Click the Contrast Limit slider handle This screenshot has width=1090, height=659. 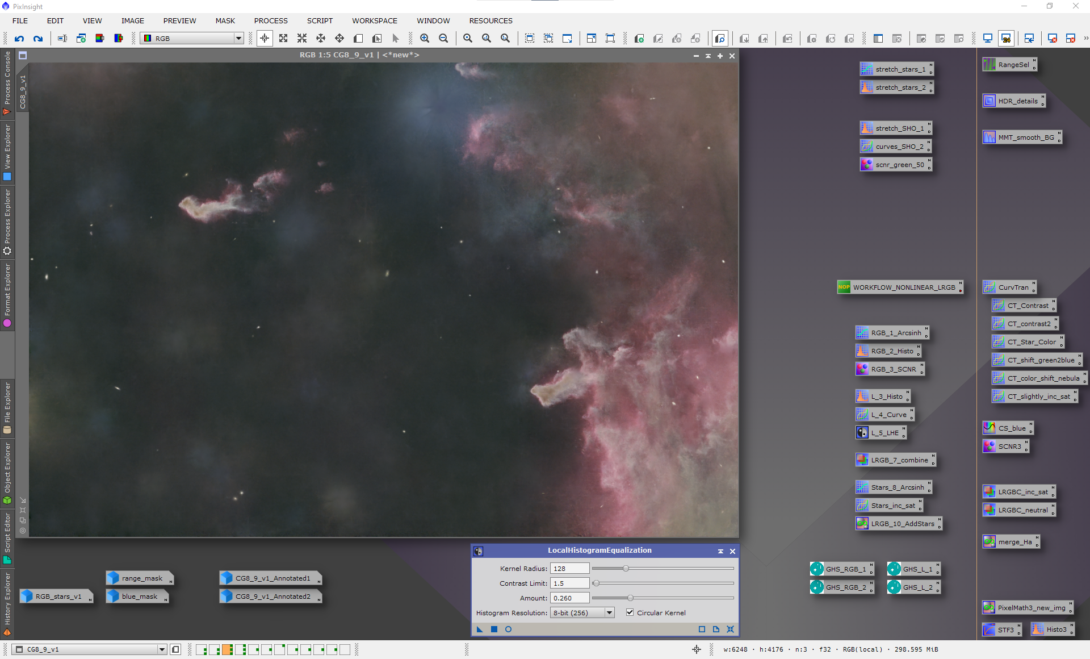(x=596, y=583)
